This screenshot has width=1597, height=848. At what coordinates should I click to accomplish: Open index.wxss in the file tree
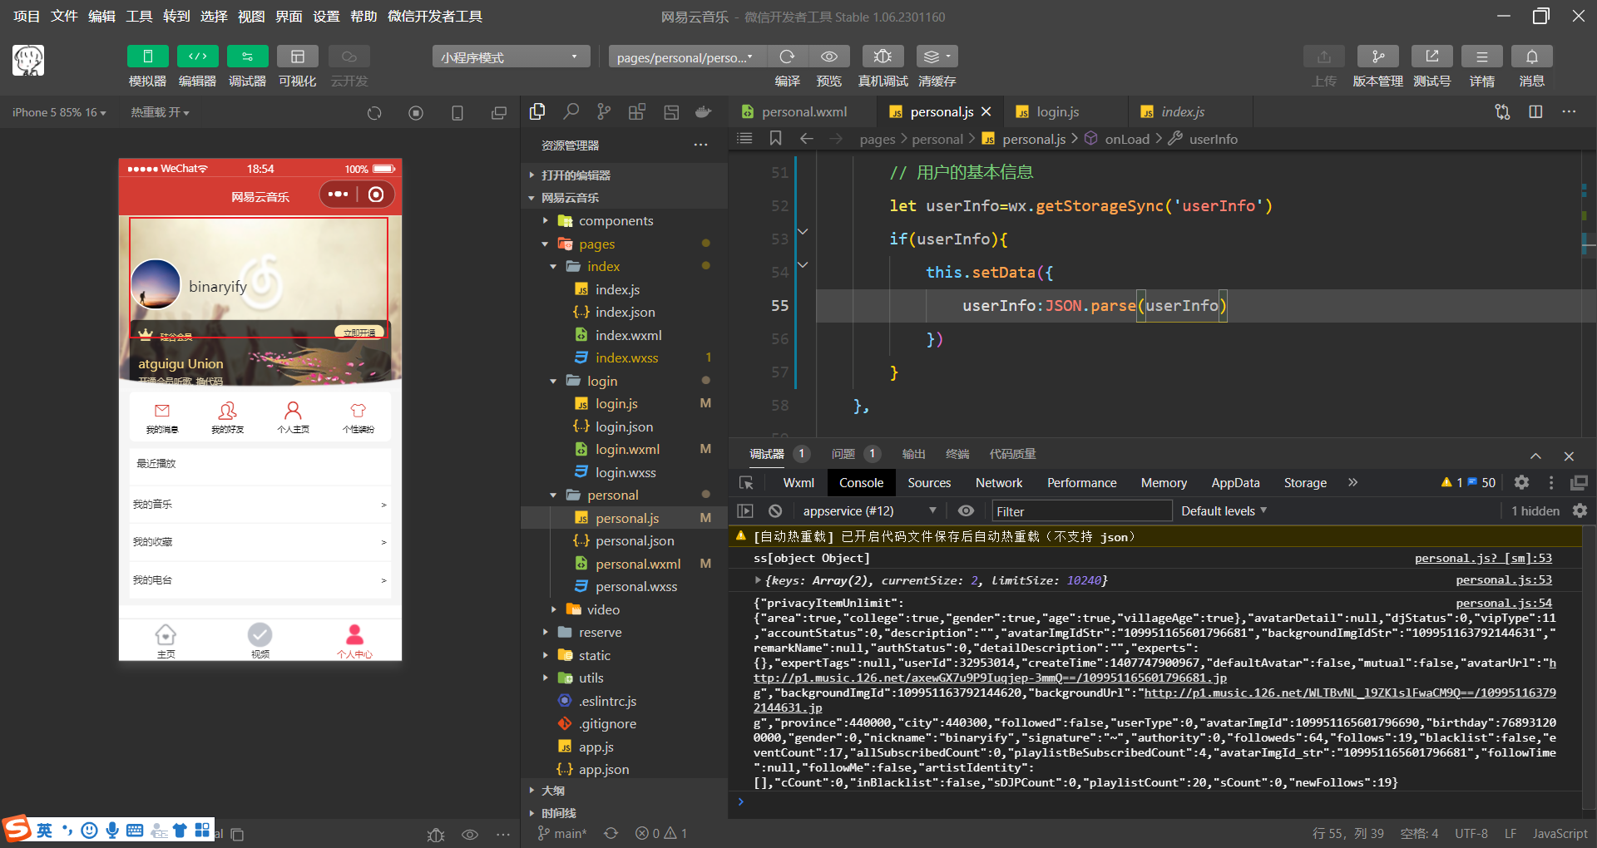coord(626,357)
